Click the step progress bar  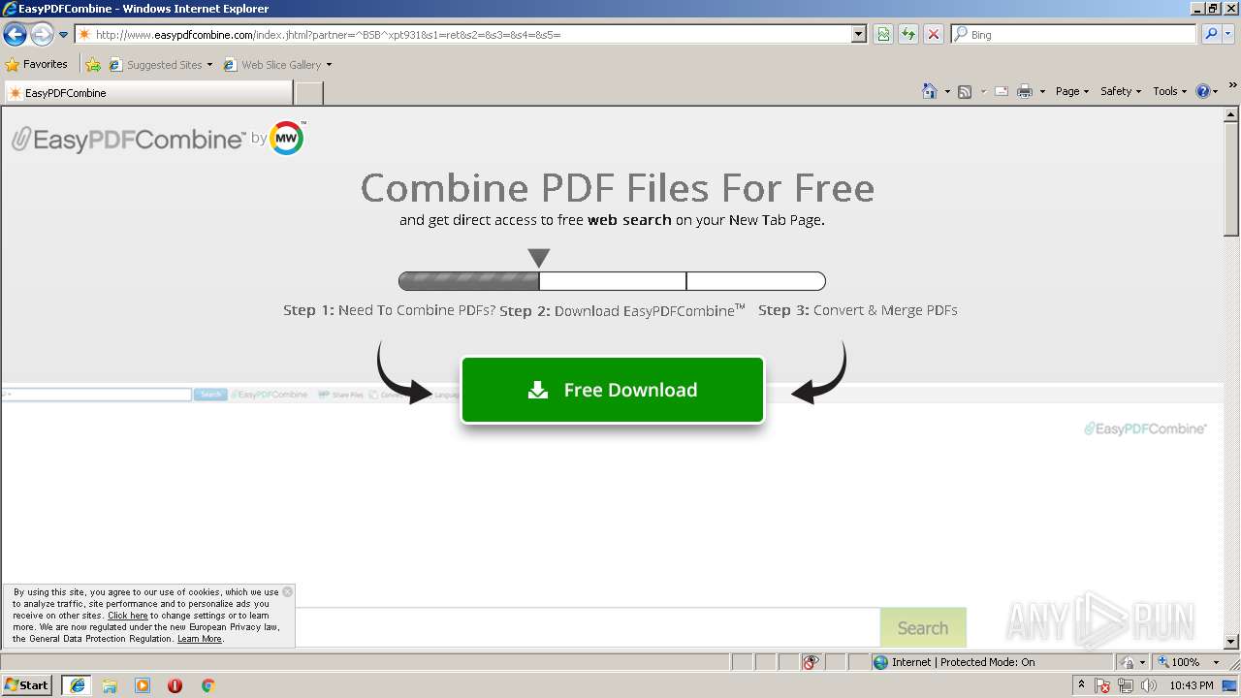click(612, 281)
